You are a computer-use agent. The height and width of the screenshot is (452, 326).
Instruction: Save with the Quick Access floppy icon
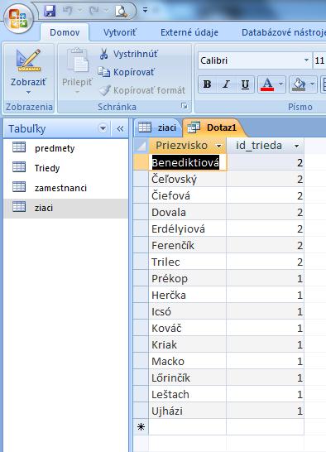coord(50,11)
